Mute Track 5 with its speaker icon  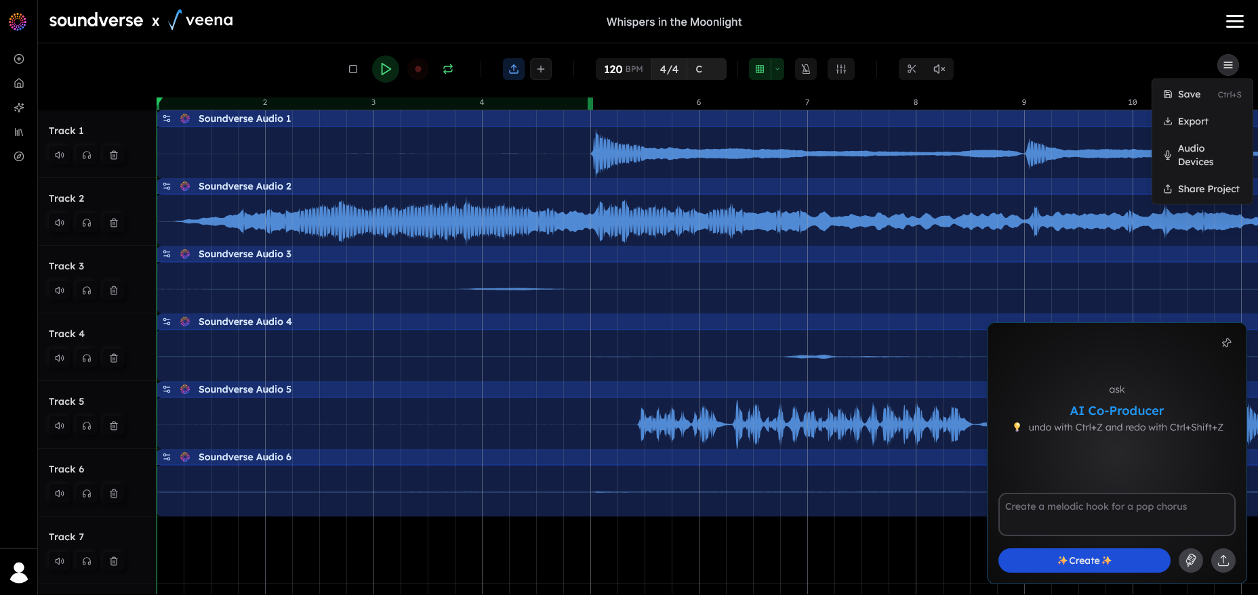coord(60,426)
